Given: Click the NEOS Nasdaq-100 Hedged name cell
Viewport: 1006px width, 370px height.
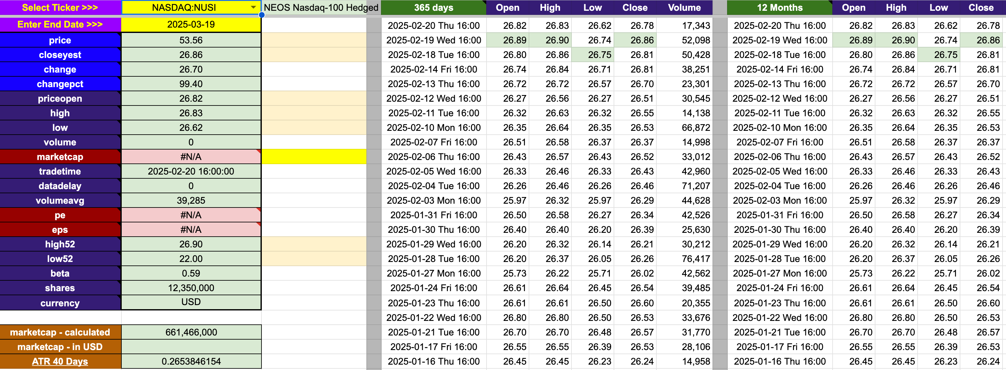Looking at the screenshot, I should (x=321, y=7).
